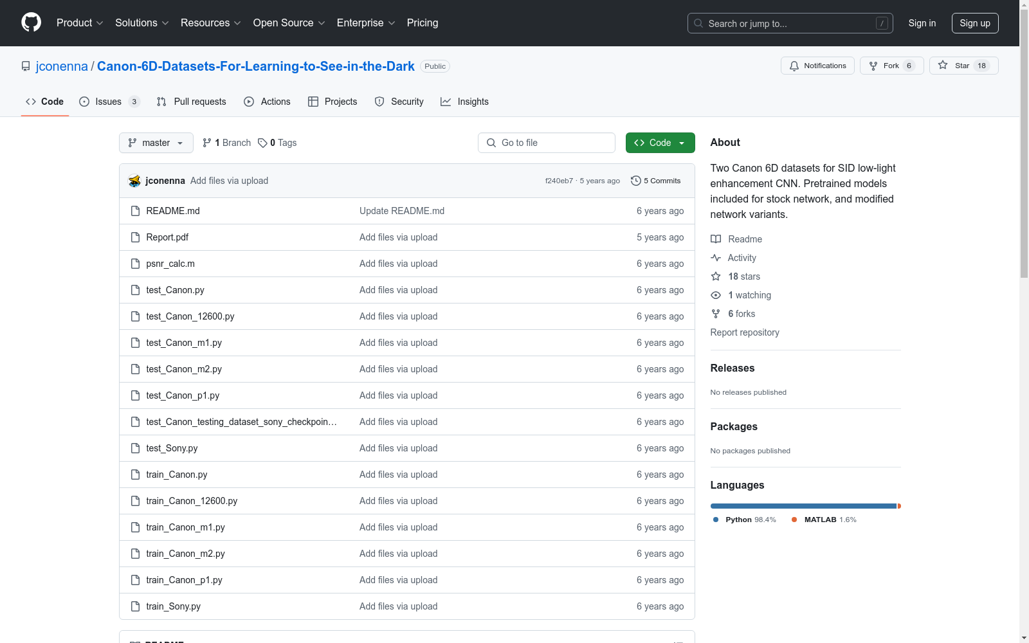Click the file icon beside train_Canon.py

135,475
